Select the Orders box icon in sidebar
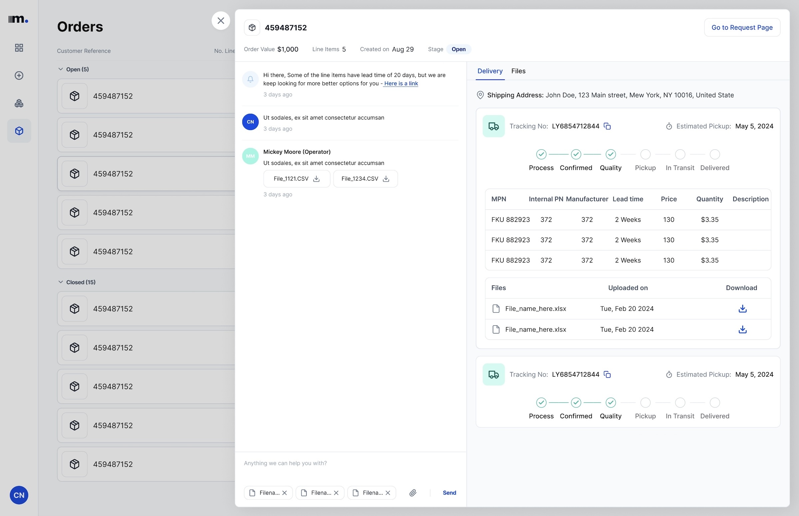799x516 pixels. tap(19, 131)
